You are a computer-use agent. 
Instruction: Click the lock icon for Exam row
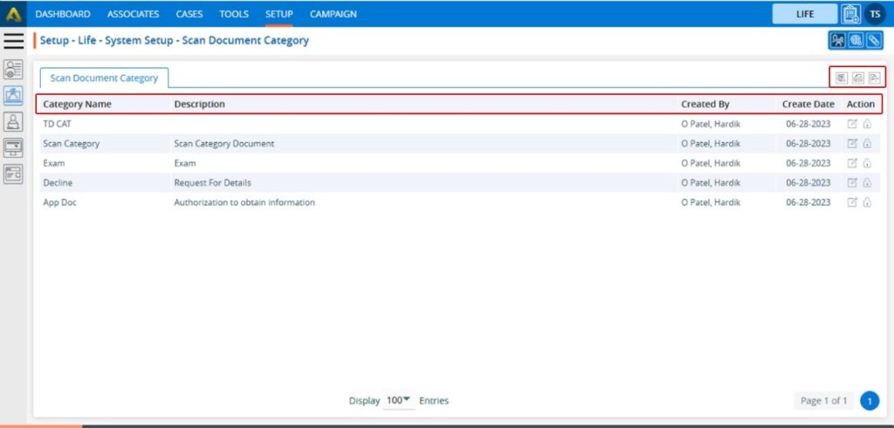click(867, 163)
